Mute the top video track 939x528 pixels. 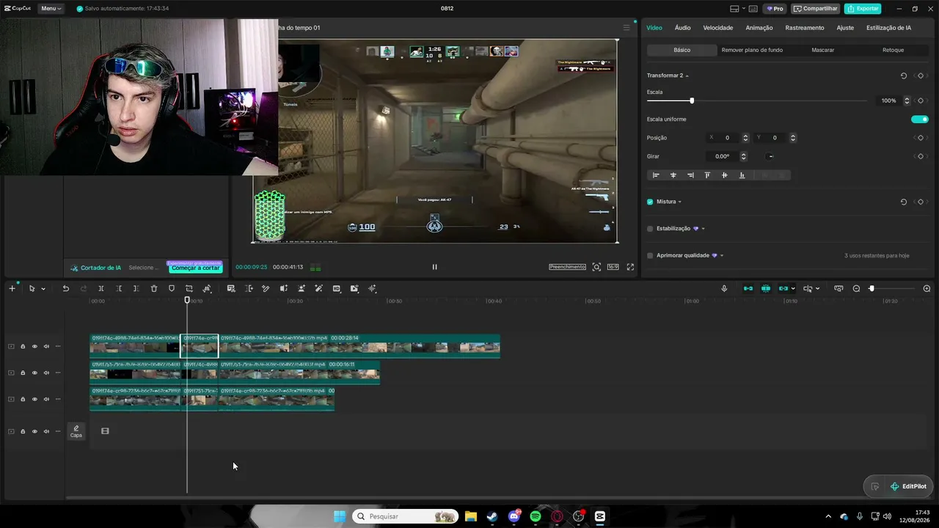[x=46, y=346]
